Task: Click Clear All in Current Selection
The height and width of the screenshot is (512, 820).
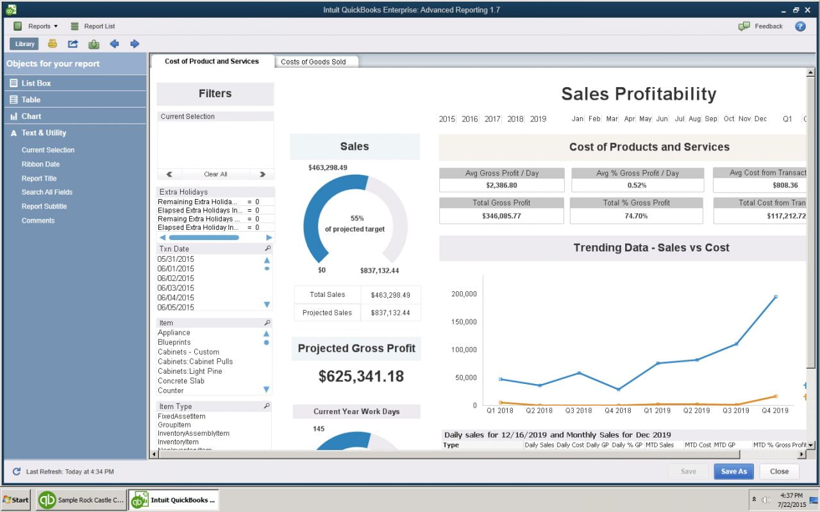Action: click(x=215, y=174)
